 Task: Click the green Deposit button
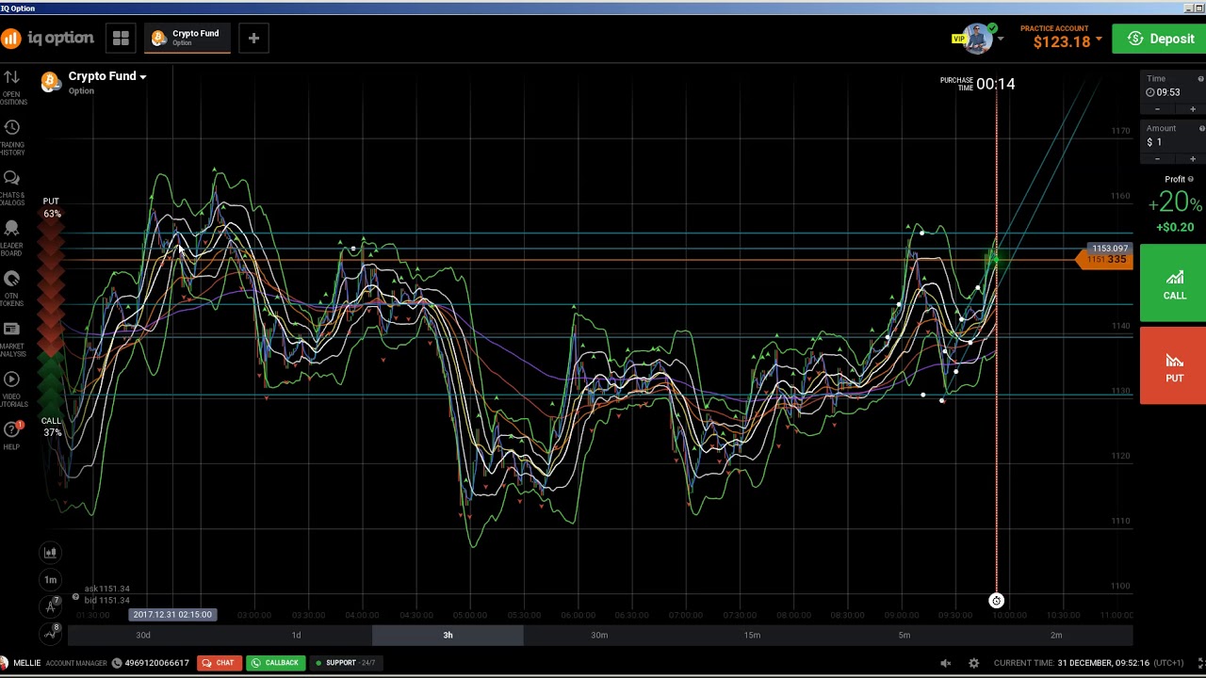pos(1159,39)
